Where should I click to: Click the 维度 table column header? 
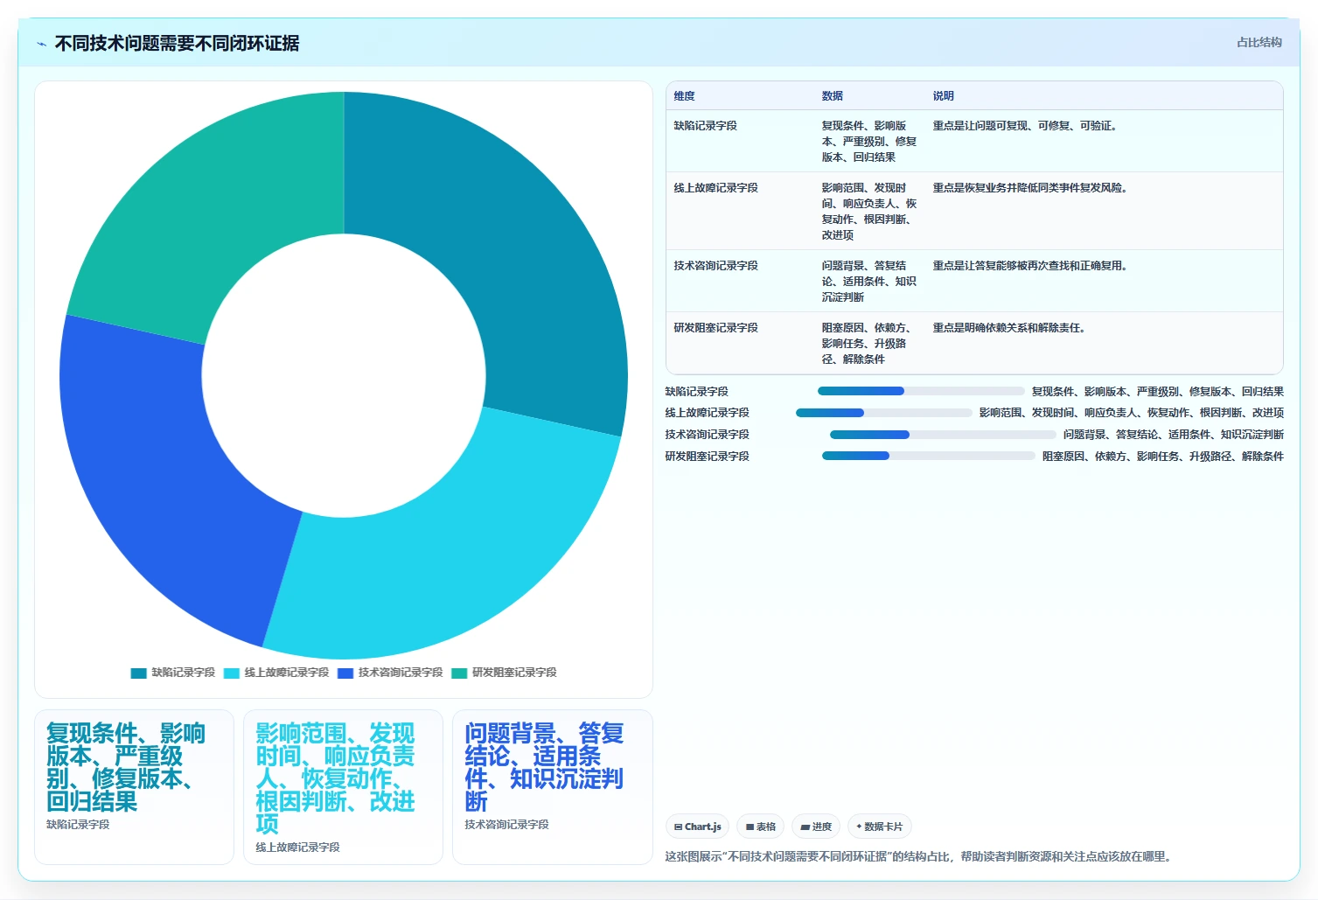[684, 96]
